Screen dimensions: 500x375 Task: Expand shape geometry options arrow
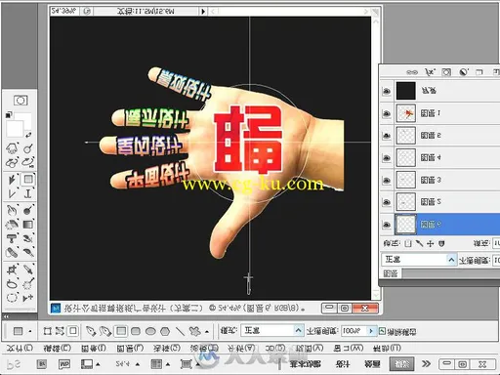(207, 332)
